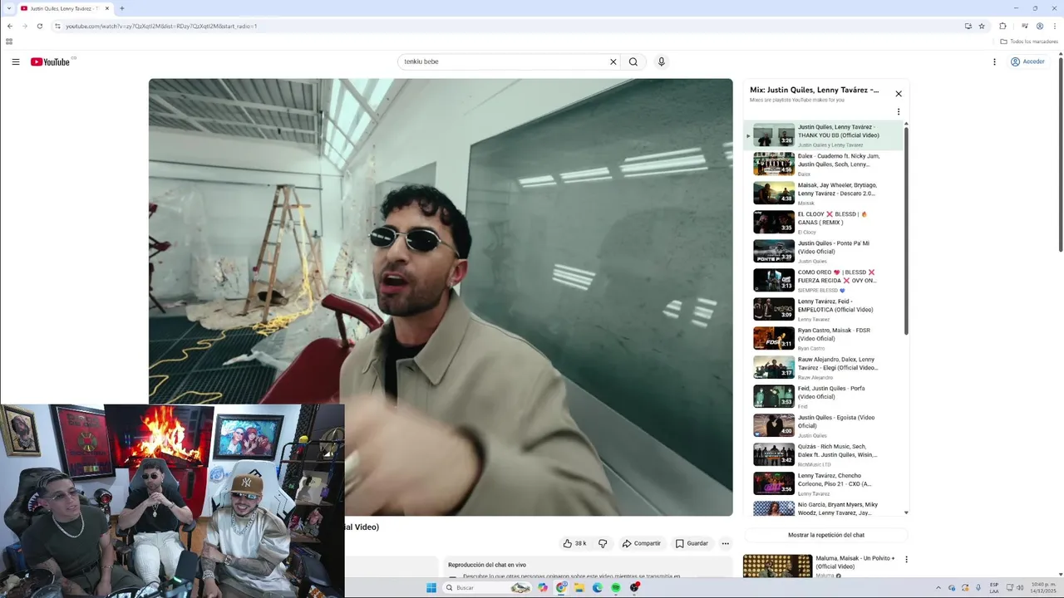This screenshot has width=1064, height=598.
Task: Play Rauw Alejandro Elegí from the mix
Action: pyautogui.click(x=823, y=368)
